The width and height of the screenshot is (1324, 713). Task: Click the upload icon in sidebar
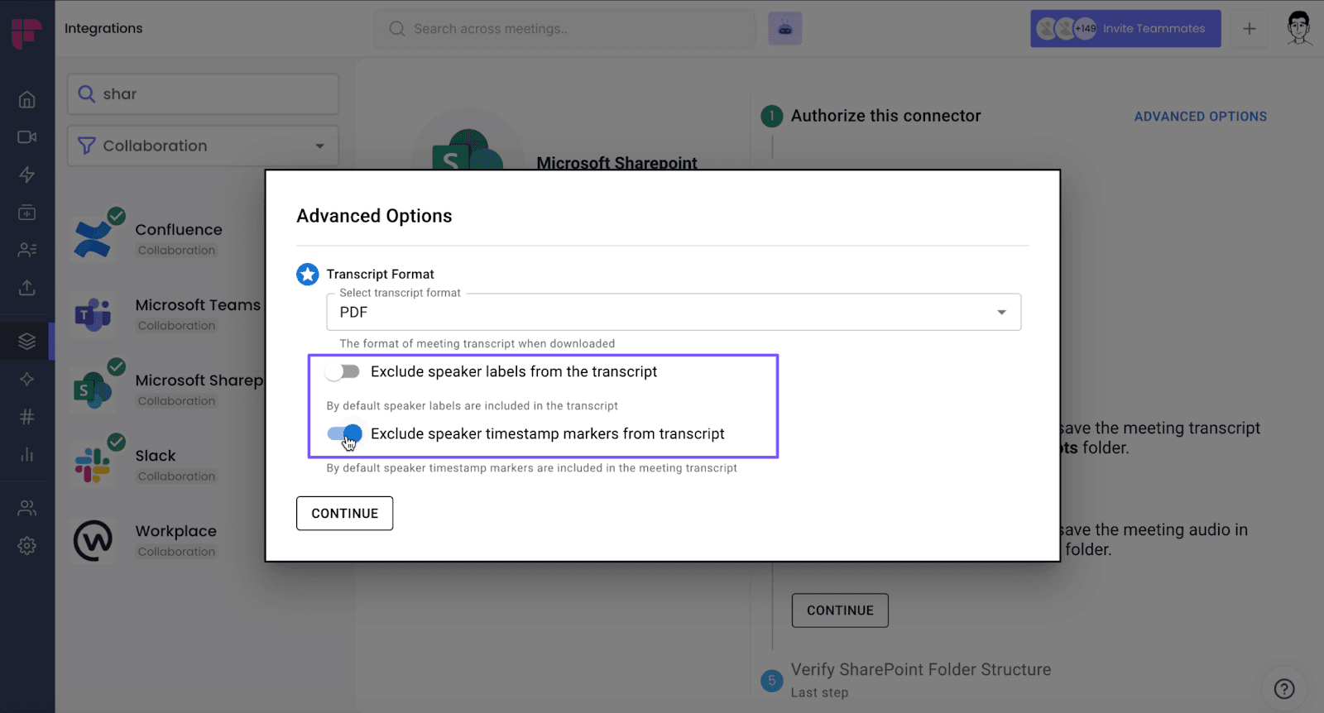pos(27,288)
